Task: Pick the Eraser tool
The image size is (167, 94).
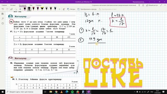Action: 25,9
